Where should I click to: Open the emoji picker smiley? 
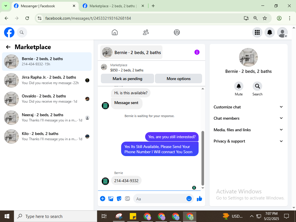click(x=189, y=199)
